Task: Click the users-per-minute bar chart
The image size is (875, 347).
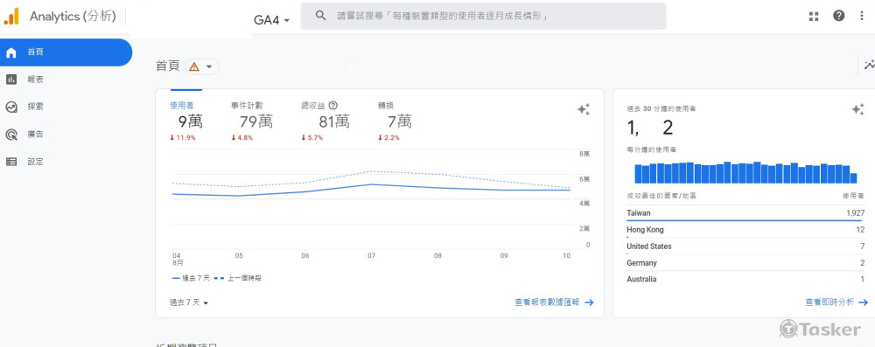Action: point(745,173)
